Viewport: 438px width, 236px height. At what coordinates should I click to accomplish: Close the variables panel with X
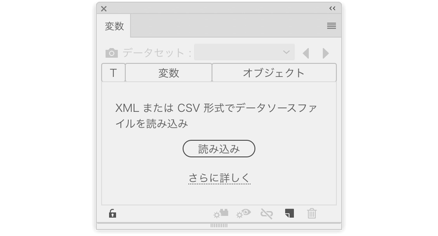[104, 9]
